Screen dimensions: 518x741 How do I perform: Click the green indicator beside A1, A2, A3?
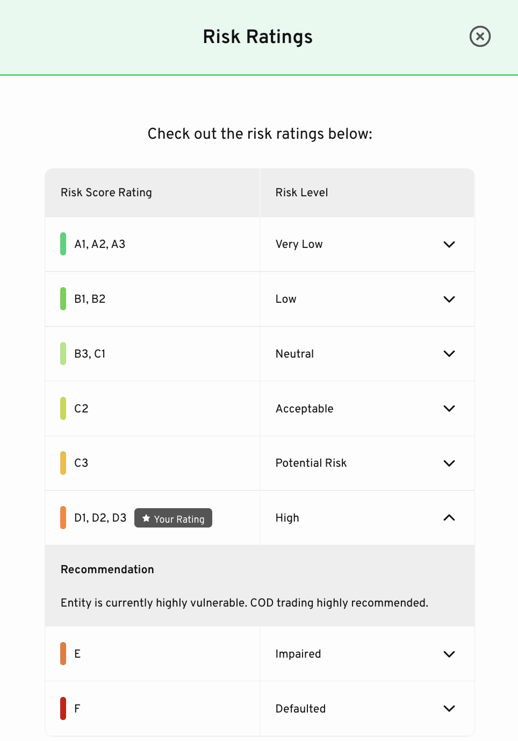[x=62, y=244]
